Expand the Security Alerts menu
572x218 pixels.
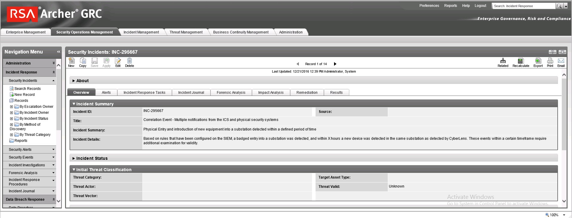pyautogui.click(x=53, y=150)
